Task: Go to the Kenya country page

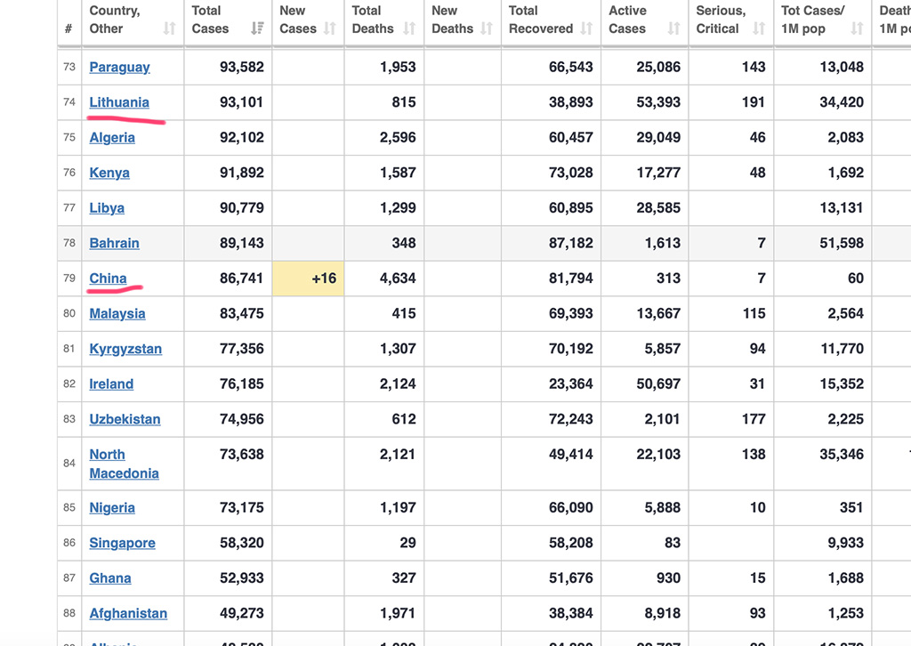Action: 109,173
